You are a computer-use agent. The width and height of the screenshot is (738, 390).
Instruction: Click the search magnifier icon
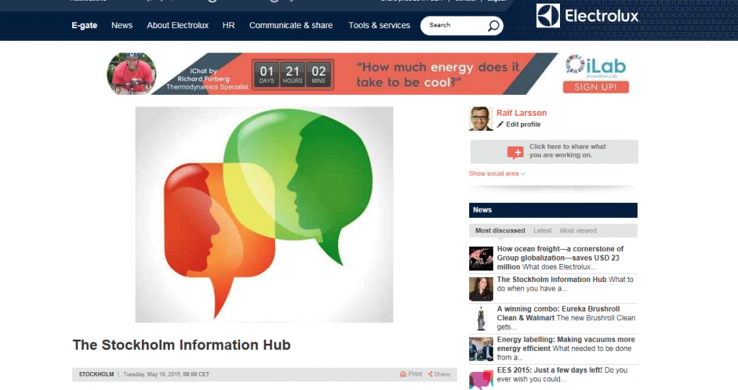click(493, 26)
